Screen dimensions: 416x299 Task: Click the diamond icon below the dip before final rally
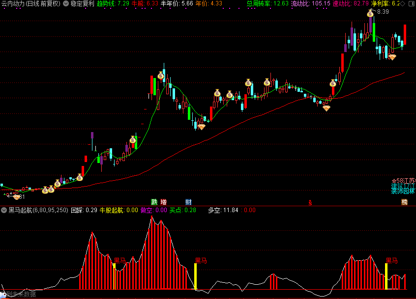[x=327, y=108]
